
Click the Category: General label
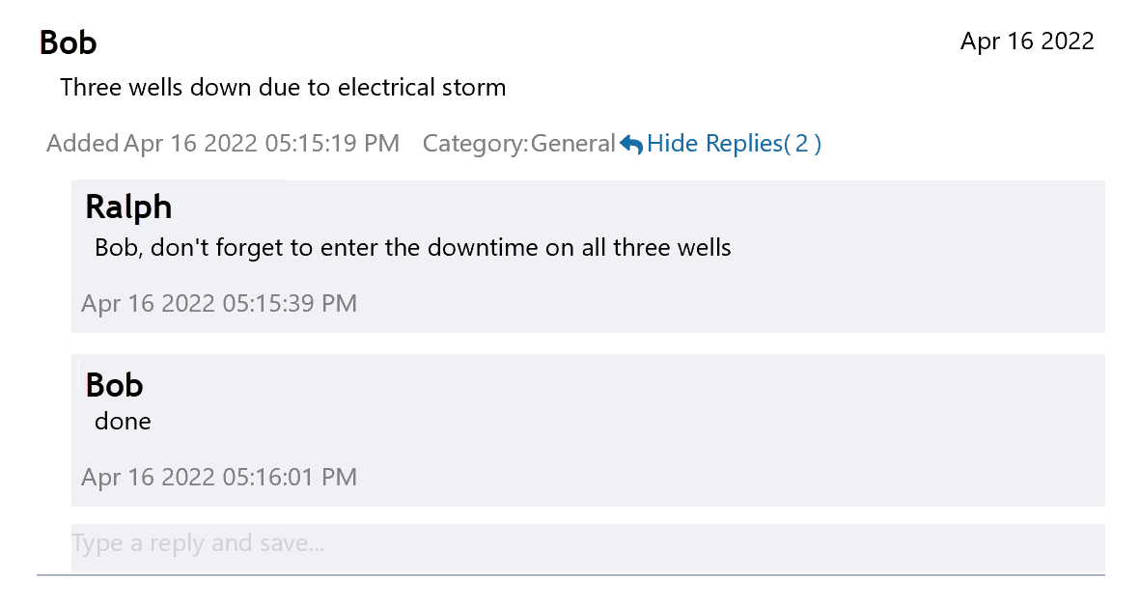tap(518, 144)
